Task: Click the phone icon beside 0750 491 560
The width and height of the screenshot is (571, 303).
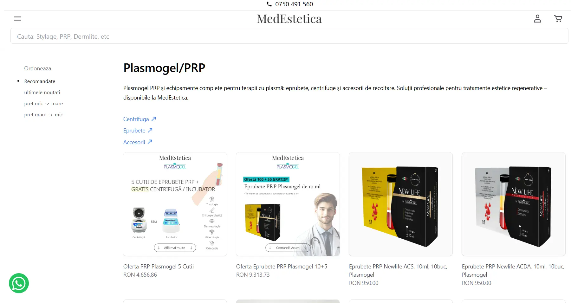Action: tap(269, 4)
